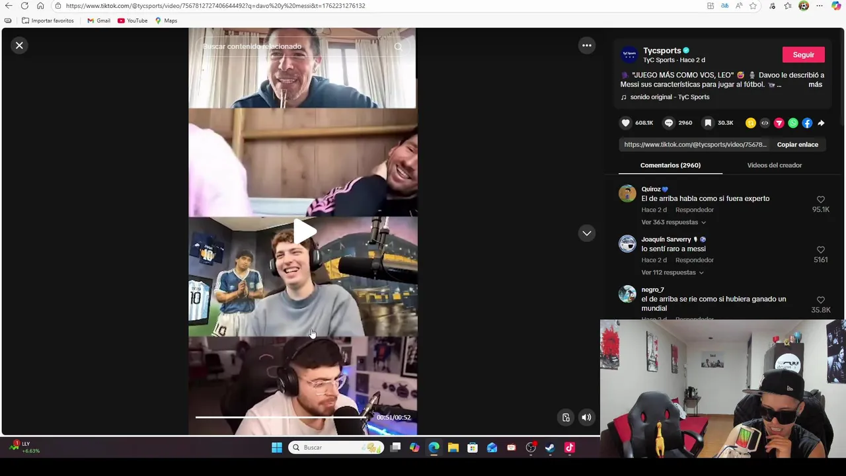Open negro_7 username link
This screenshot has width=846, height=476.
point(652,290)
